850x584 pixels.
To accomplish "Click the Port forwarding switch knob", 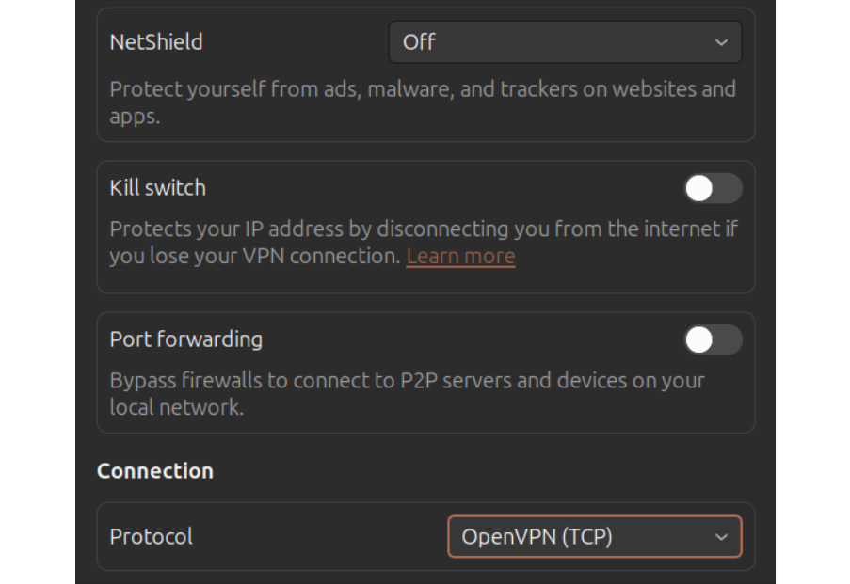I will click(x=700, y=339).
